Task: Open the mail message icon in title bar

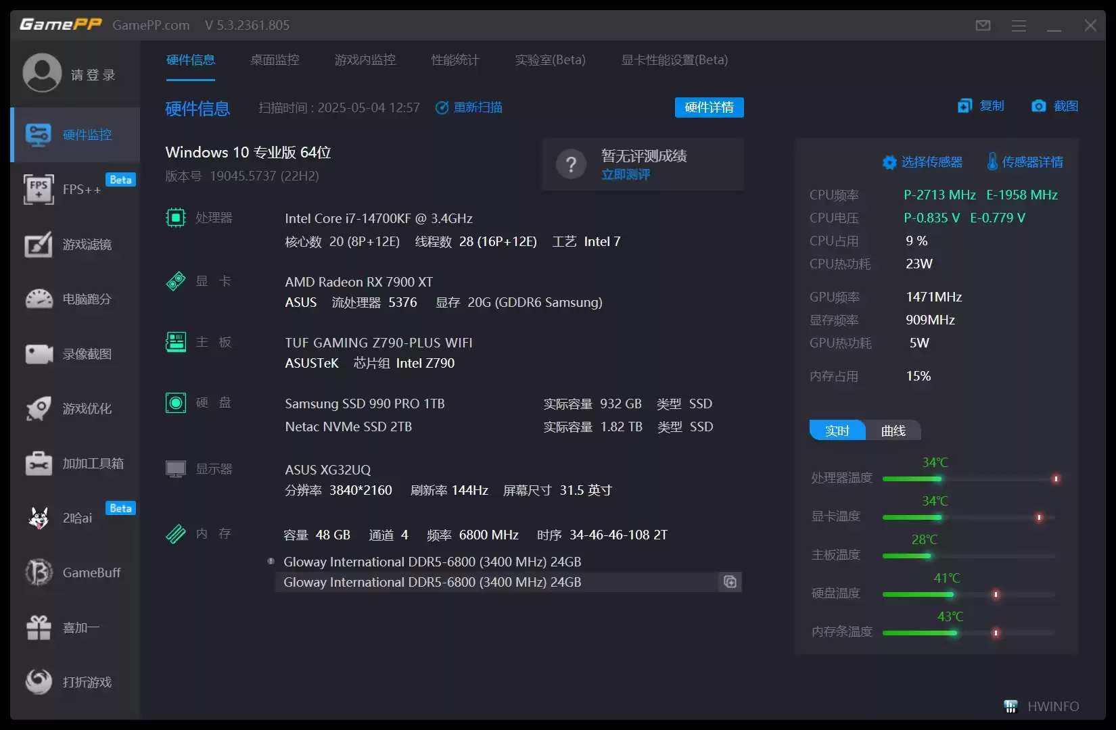Action: [x=983, y=25]
